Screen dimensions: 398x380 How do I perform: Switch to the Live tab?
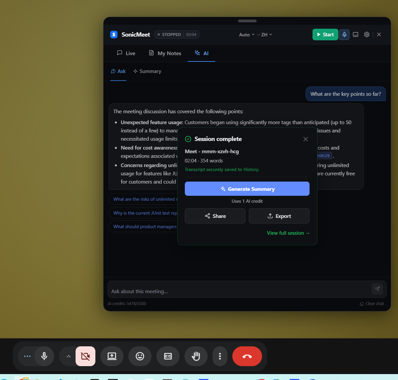tap(126, 53)
